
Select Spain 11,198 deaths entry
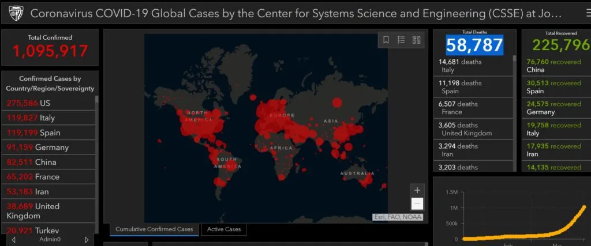click(x=473, y=87)
